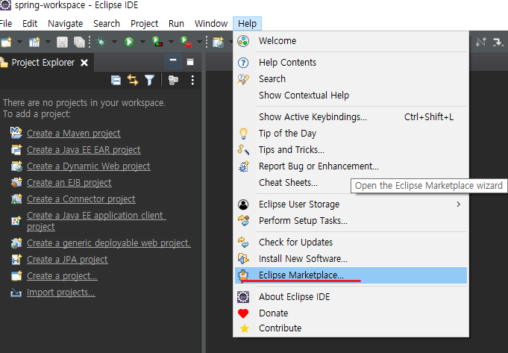Click Create a Dynamic Web project link
This screenshot has width=508, height=353.
pos(89,166)
